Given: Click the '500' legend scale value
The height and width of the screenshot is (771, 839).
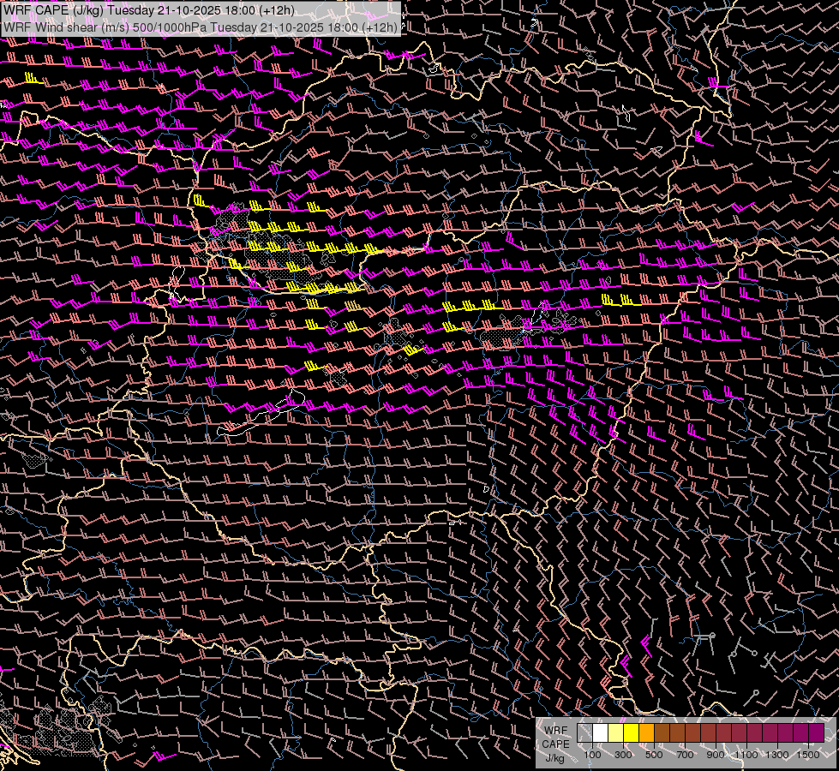Looking at the screenshot, I should click(654, 755).
